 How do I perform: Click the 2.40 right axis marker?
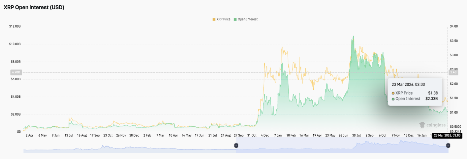click(452, 72)
